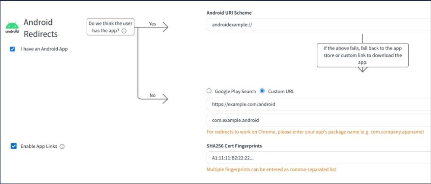The height and width of the screenshot is (184, 431).
Task: Click the orange Chrome package name hint
Action: (315, 132)
